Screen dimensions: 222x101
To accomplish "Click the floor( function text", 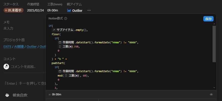I will (56, 34).
